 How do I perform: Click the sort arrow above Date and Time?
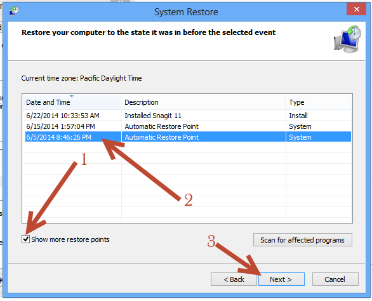pyautogui.click(x=72, y=97)
